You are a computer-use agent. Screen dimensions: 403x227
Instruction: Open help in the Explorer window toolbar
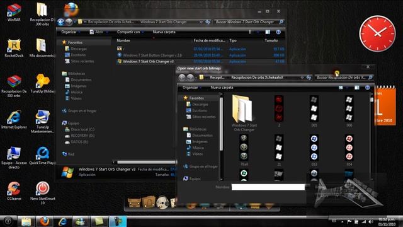coord(278,32)
